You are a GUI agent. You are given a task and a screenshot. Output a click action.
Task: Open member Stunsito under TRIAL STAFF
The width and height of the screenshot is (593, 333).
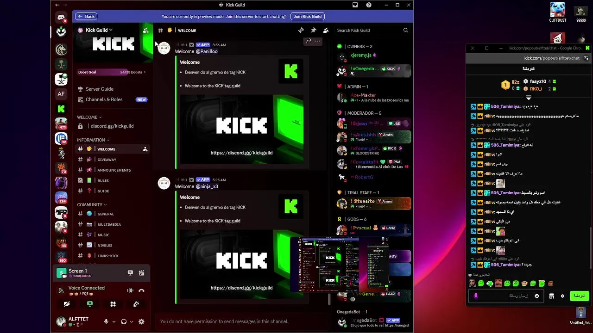click(373, 203)
